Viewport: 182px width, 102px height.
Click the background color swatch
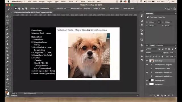point(8,93)
